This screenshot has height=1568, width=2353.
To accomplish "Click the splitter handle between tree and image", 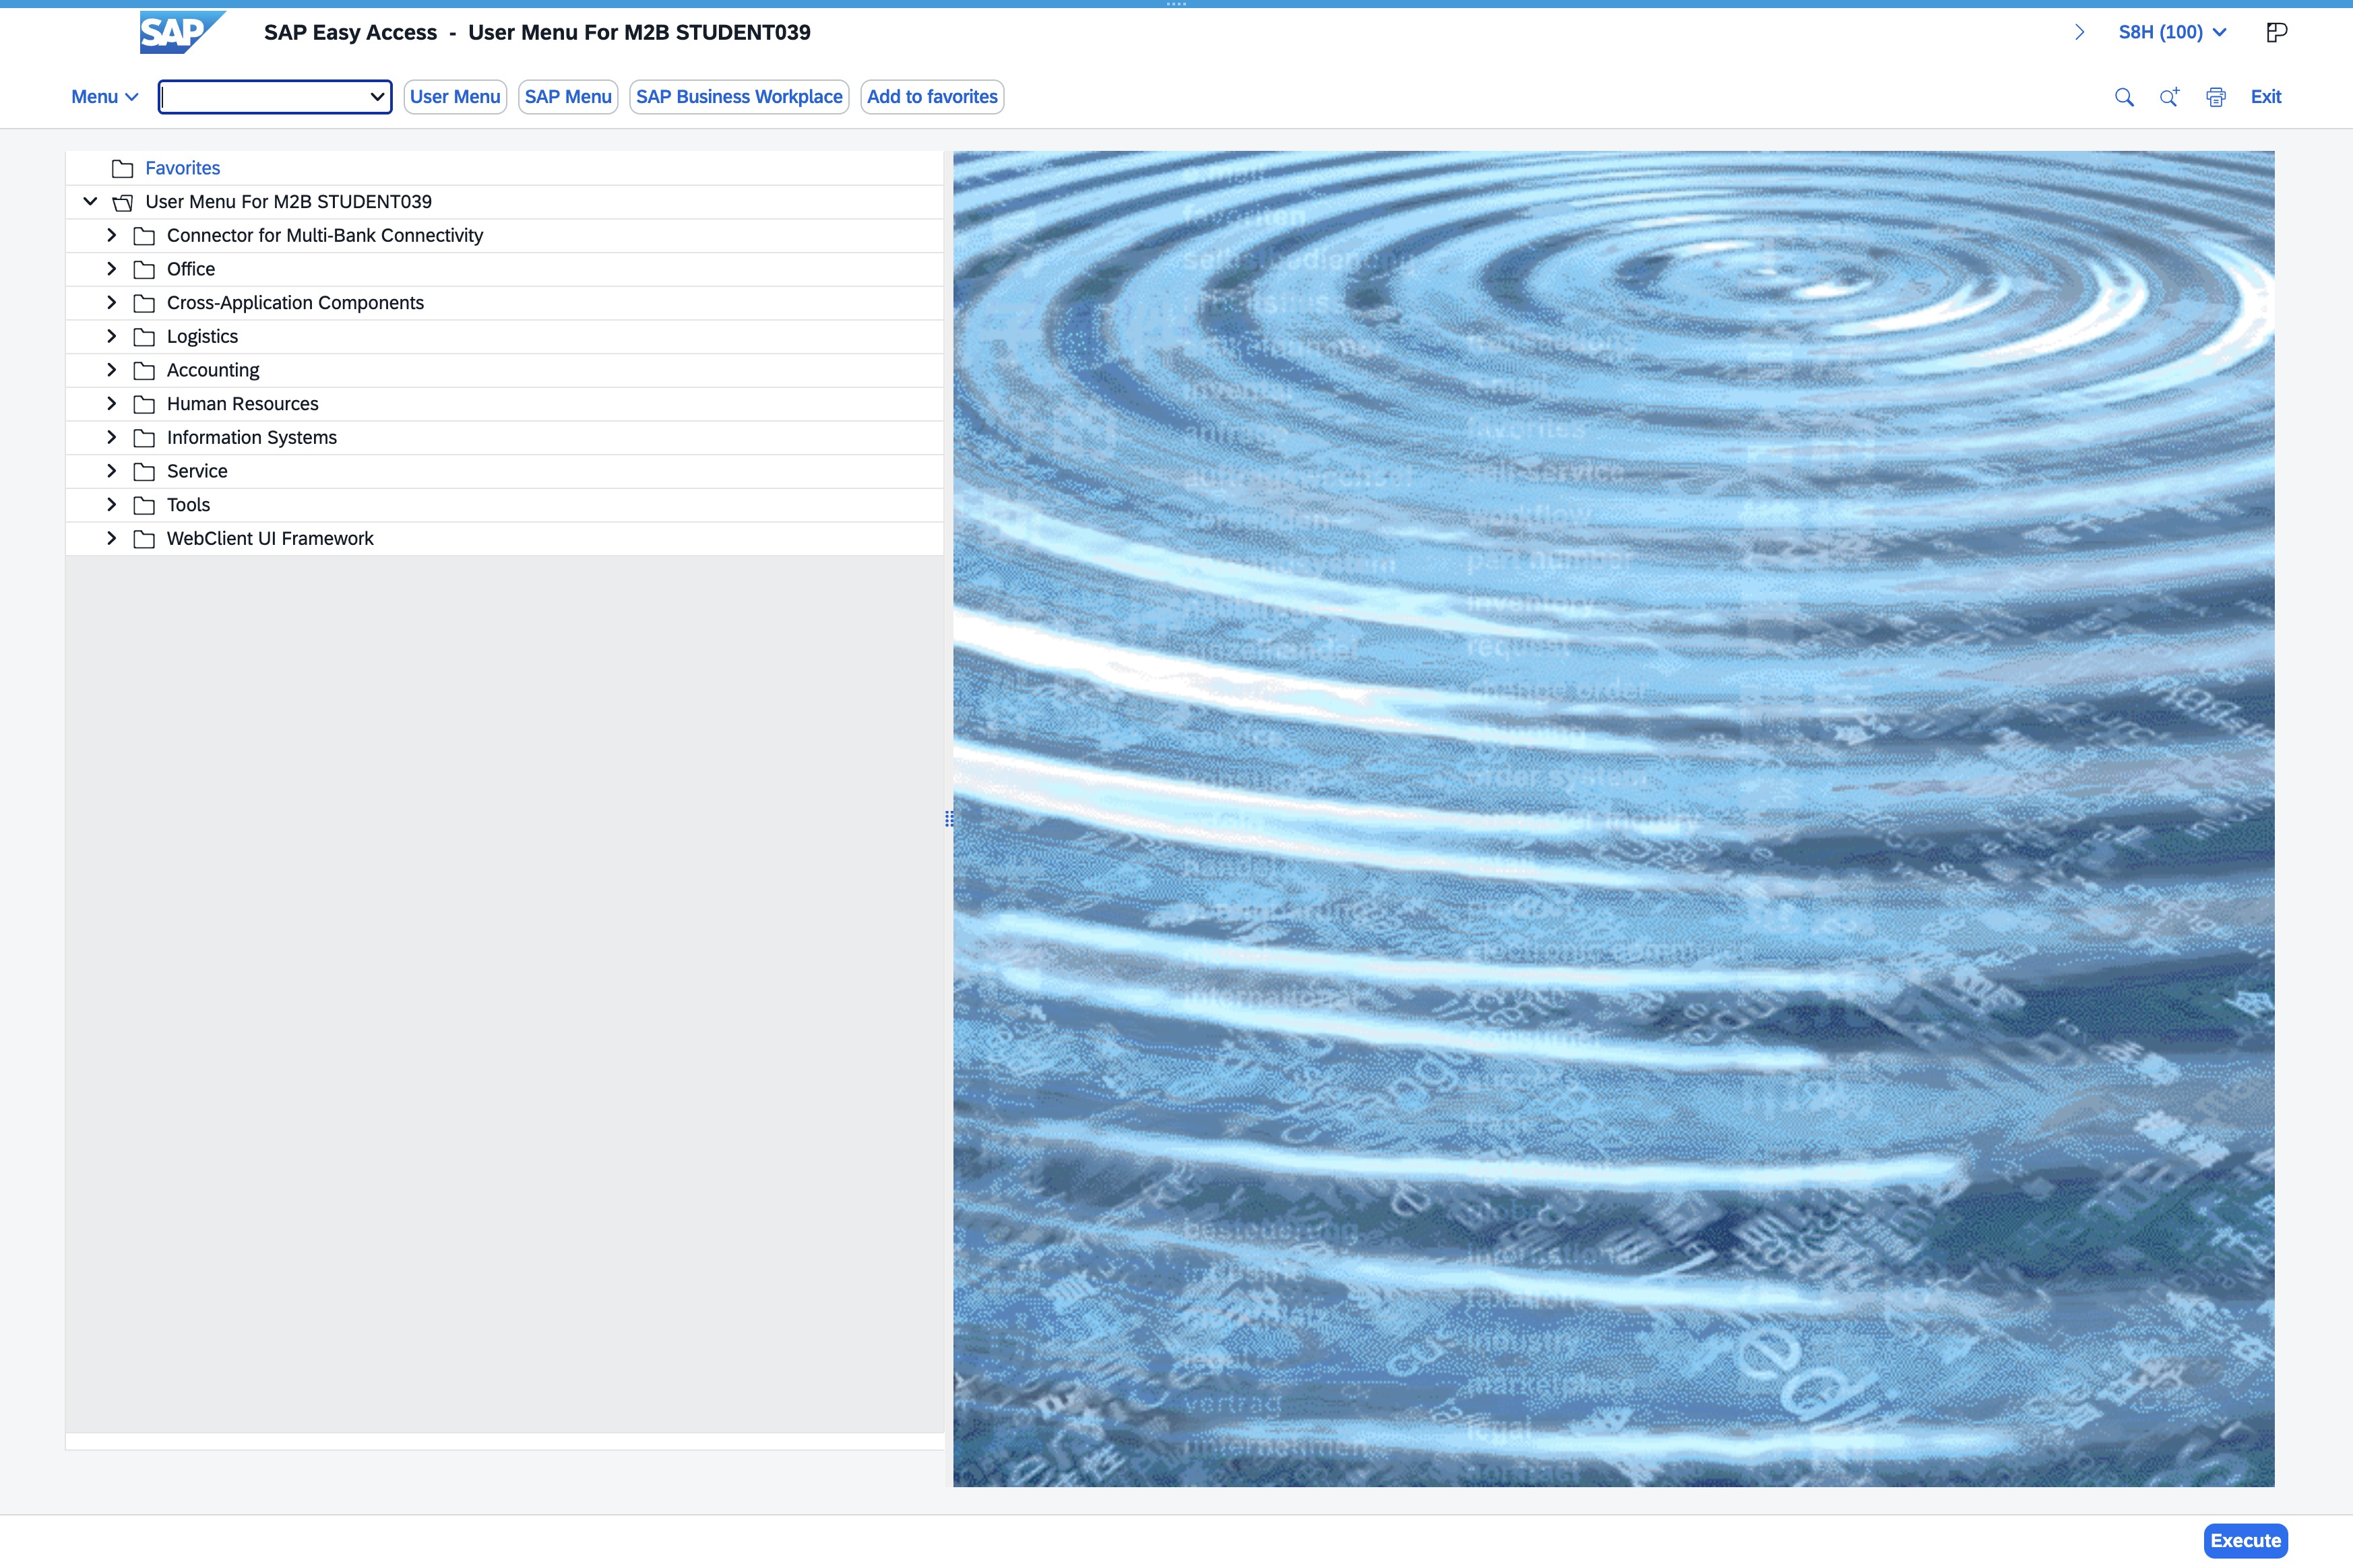I will (x=948, y=819).
